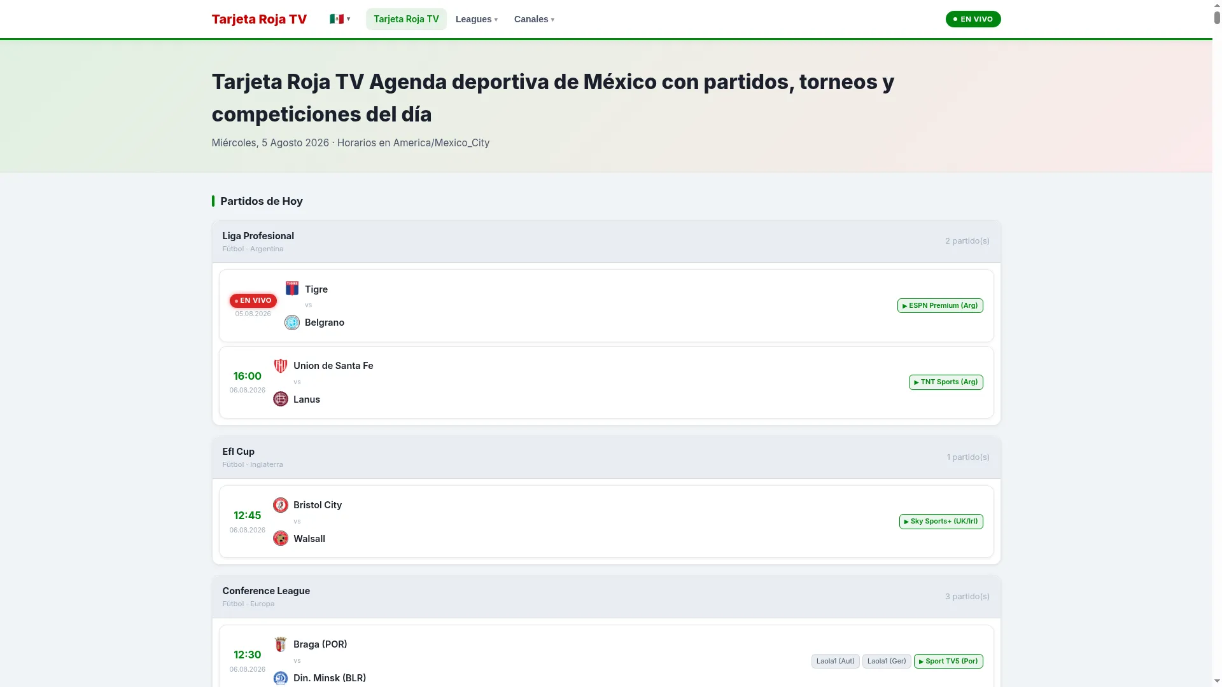Click the Lanus team name
Viewport: 1222px width, 687px height.
coord(307,399)
